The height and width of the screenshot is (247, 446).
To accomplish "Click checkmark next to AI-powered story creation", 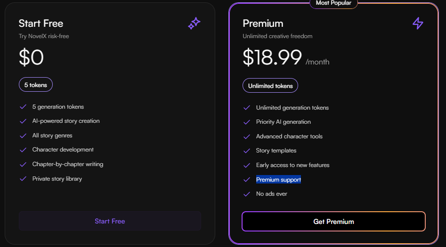I will click(23, 121).
